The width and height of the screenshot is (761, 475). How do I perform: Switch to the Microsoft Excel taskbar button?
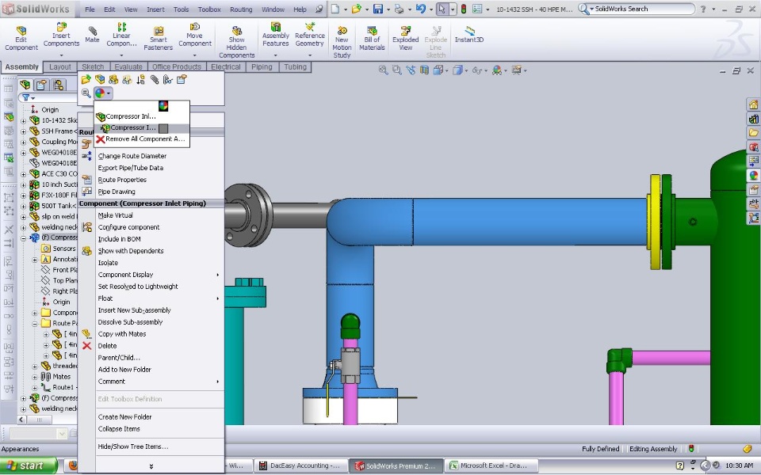click(x=493, y=465)
